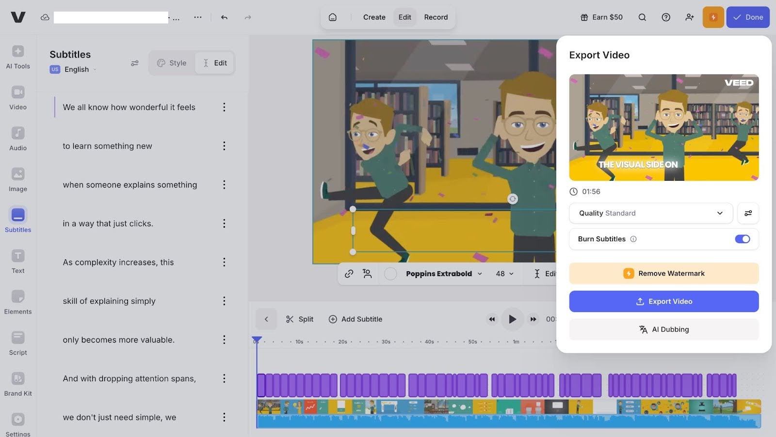The height and width of the screenshot is (437, 776).
Task: Switch to subtitle Edit mode
Action: click(x=215, y=63)
